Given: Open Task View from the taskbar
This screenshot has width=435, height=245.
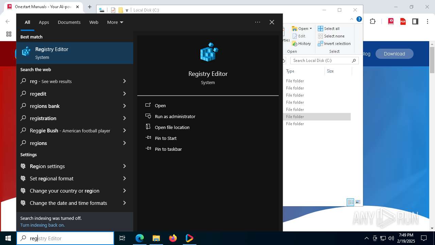Looking at the screenshot, I should tap(122, 238).
